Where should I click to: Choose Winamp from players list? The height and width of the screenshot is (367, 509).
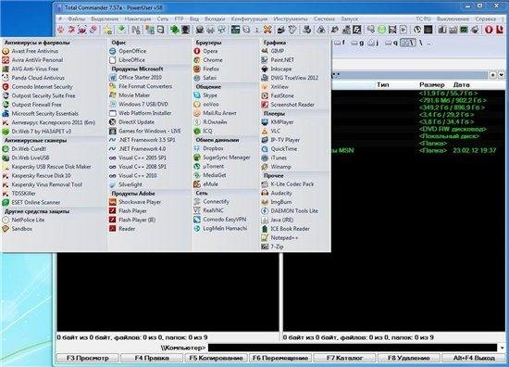coord(277,167)
